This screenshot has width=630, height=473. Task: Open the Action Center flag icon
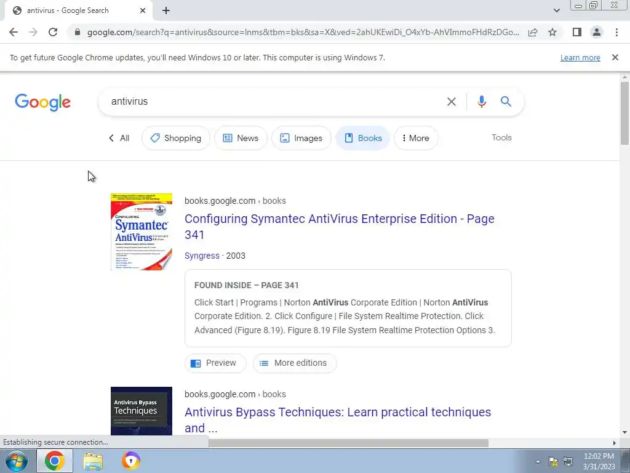pyautogui.click(x=553, y=461)
